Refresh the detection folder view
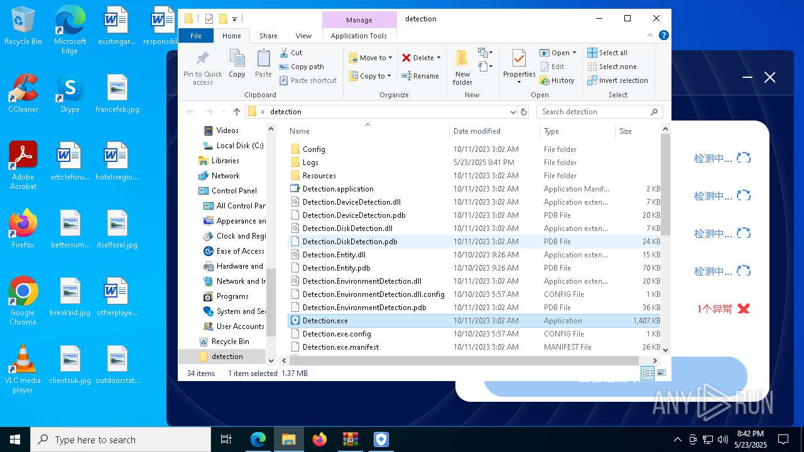 point(524,112)
